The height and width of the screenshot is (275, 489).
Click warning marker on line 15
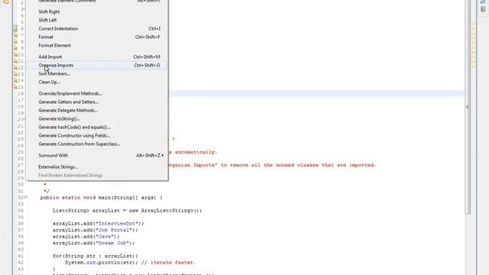point(15,87)
